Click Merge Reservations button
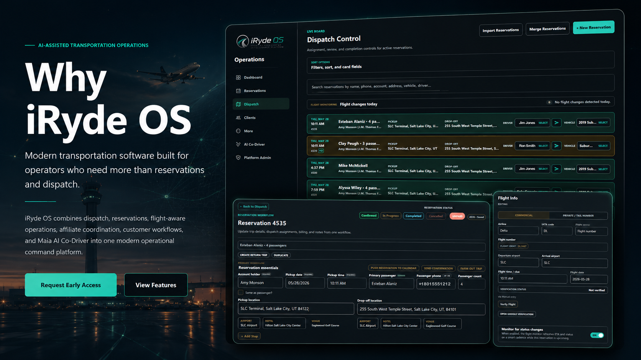641x360 pixels. (x=547, y=29)
